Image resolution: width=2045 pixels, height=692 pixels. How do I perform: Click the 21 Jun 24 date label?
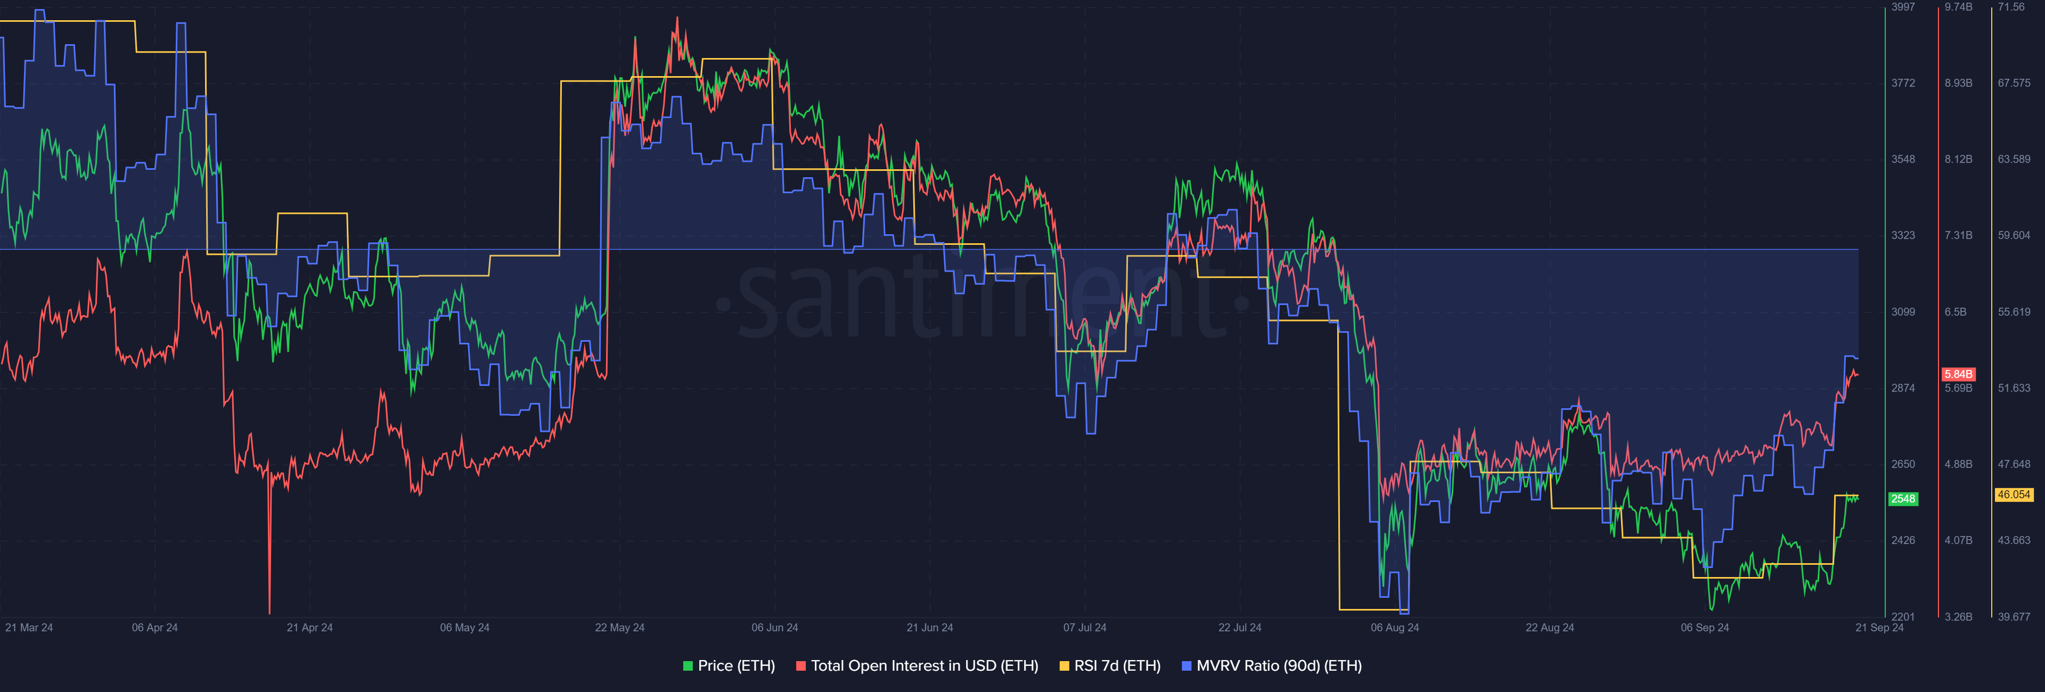[x=930, y=628]
